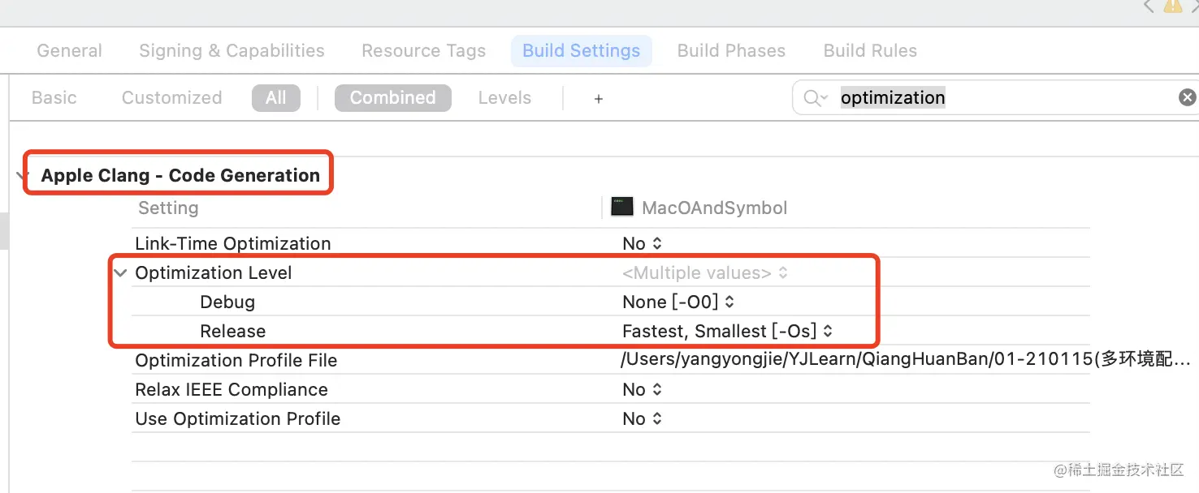
Task: Collapse the Apple Clang - Code Generation section
Action: (x=19, y=176)
